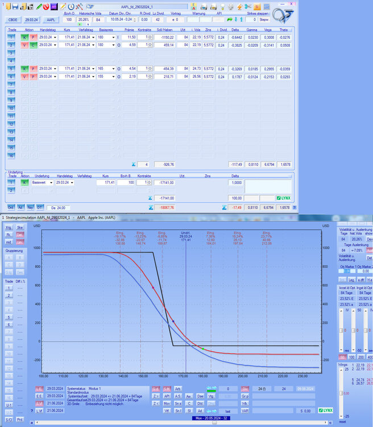Click the second printer icon

[x=214, y=7]
